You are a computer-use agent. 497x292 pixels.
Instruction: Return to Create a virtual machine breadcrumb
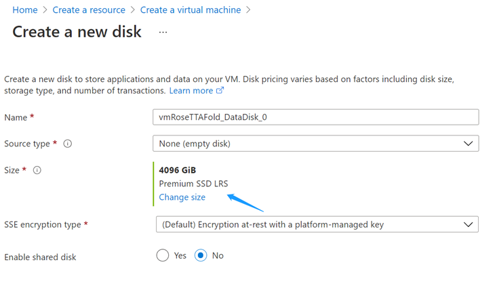pyautogui.click(x=191, y=10)
